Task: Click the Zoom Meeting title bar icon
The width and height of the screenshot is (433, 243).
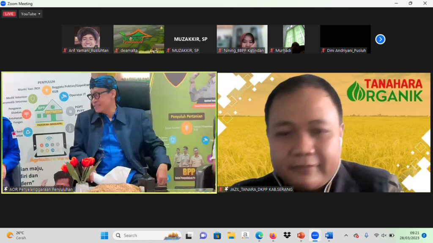Action: [x=3, y=3]
